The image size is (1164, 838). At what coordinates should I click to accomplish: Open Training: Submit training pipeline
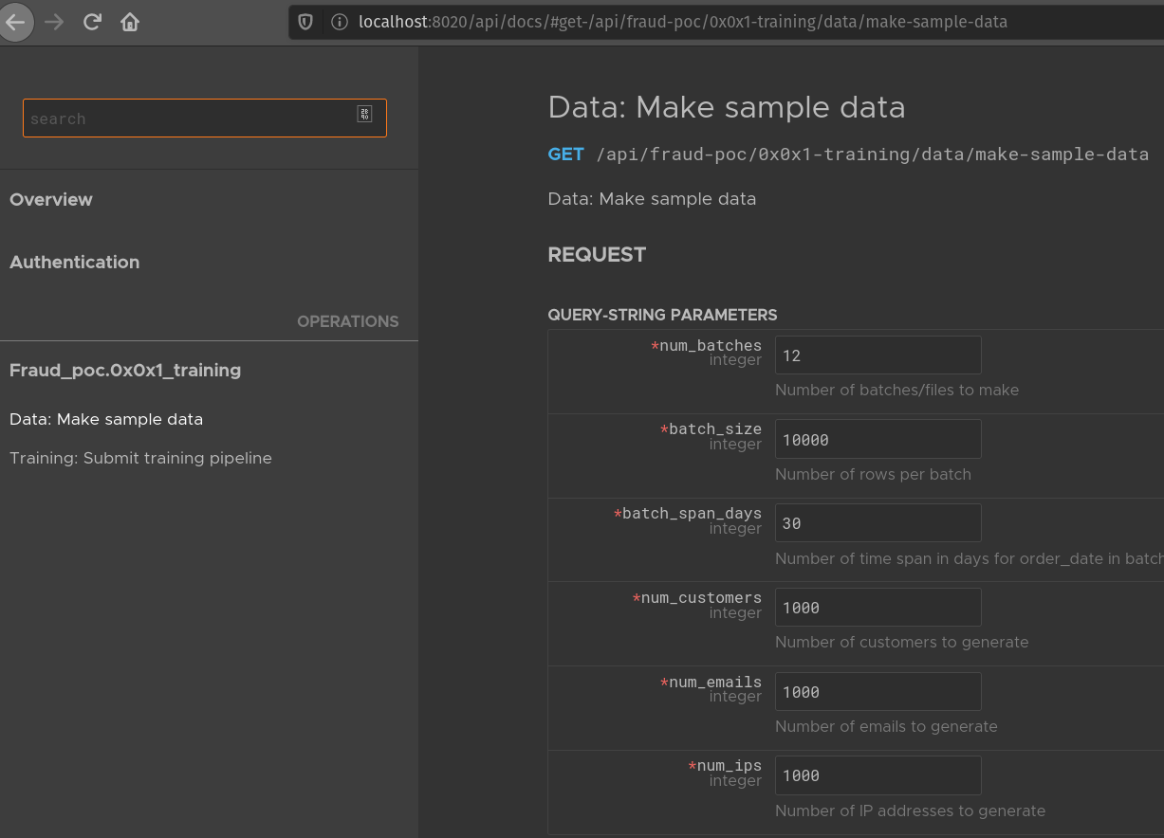click(x=140, y=459)
